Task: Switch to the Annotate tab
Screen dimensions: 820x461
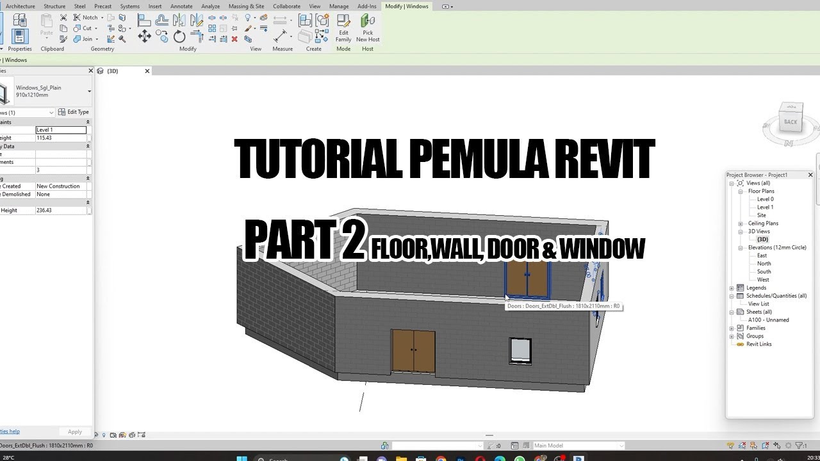Action: [181, 6]
